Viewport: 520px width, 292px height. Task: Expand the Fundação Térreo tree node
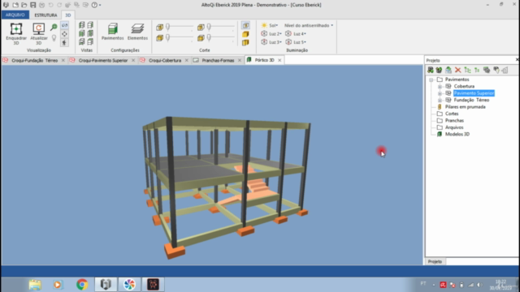coord(440,100)
